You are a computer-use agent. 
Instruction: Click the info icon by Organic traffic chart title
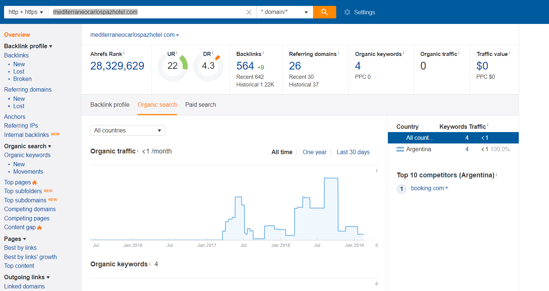[x=138, y=150]
